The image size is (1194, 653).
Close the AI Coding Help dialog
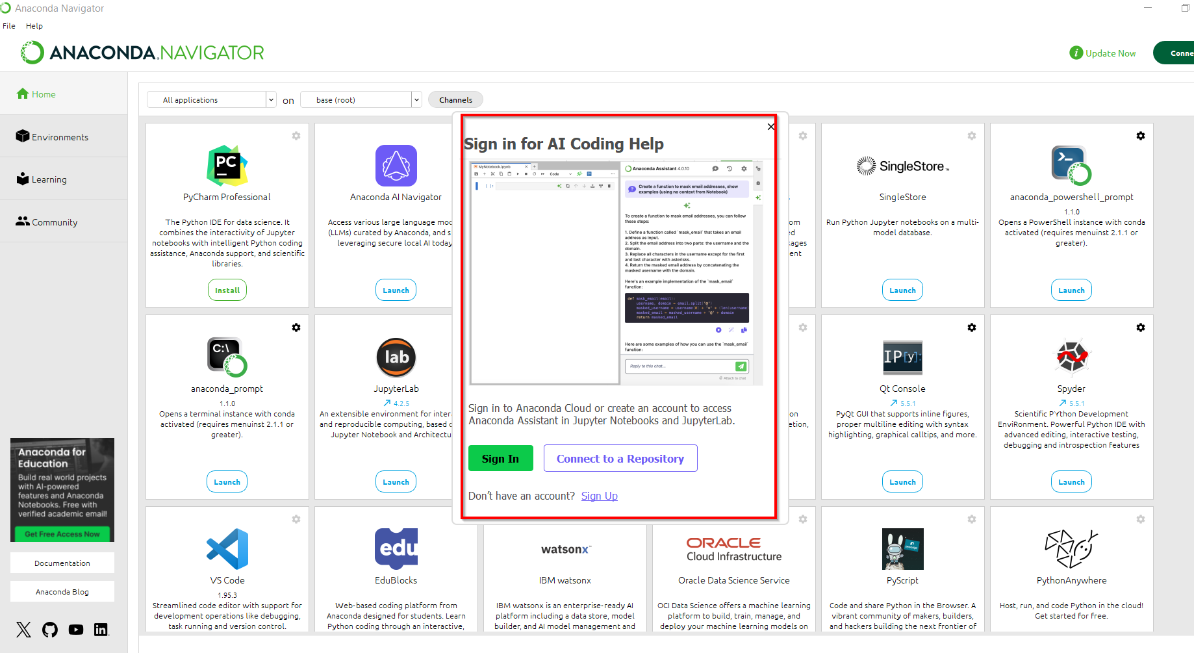(770, 127)
